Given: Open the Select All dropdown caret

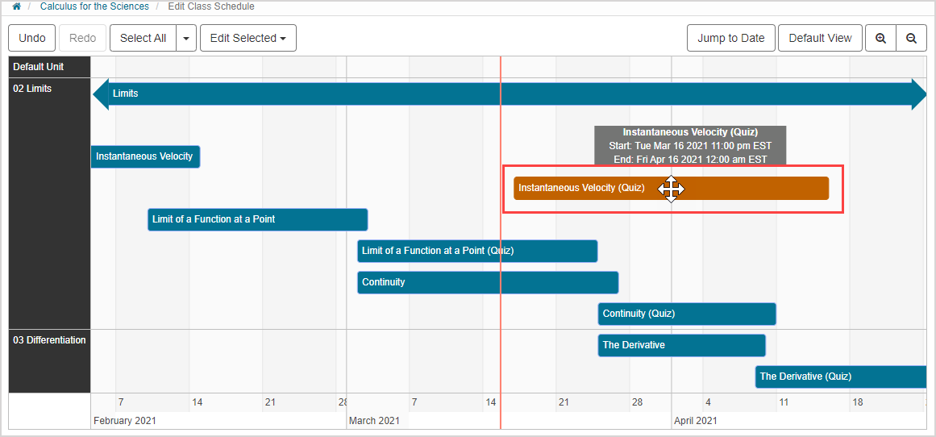Looking at the screenshot, I should [x=186, y=38].
